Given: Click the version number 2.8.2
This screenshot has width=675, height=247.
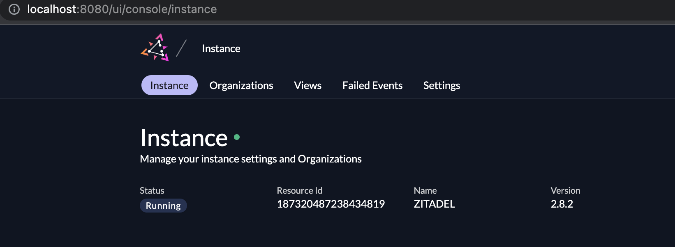Looking at the screenshot, I should 562,204.
